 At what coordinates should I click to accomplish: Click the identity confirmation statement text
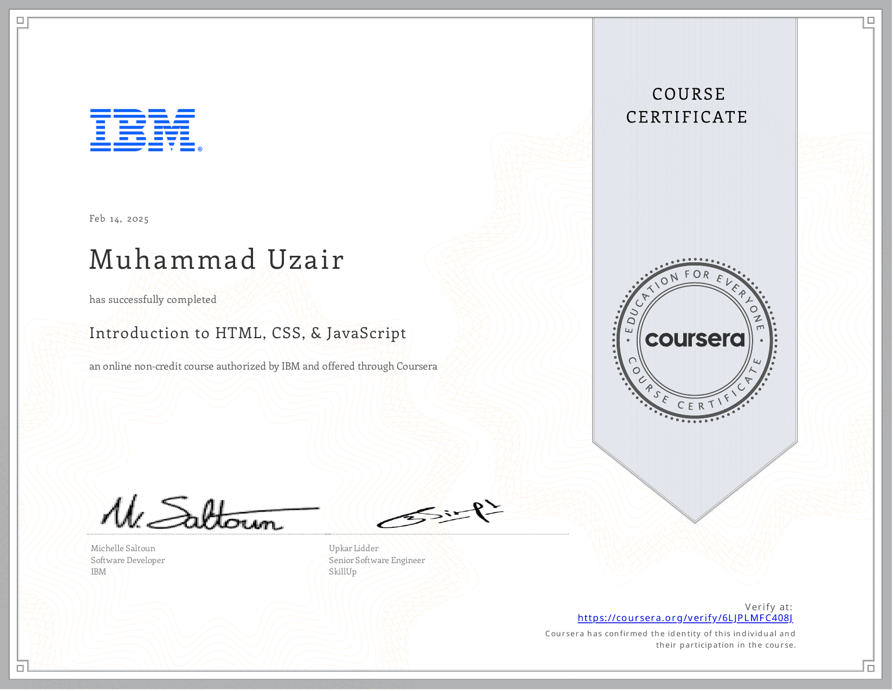click(671, 638)
